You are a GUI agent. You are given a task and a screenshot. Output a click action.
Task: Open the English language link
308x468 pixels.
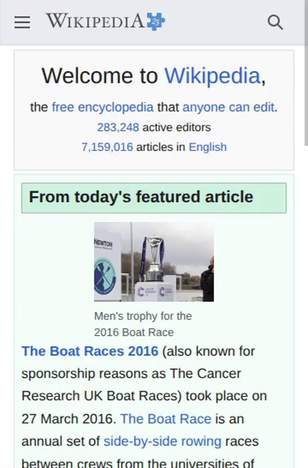point(208,147)
